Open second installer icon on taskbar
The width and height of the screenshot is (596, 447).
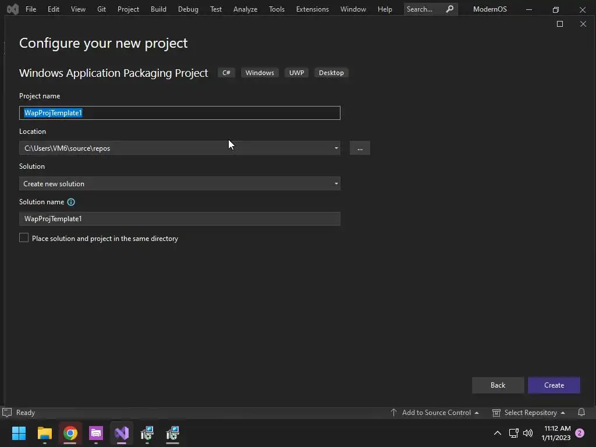click(172, 433)
